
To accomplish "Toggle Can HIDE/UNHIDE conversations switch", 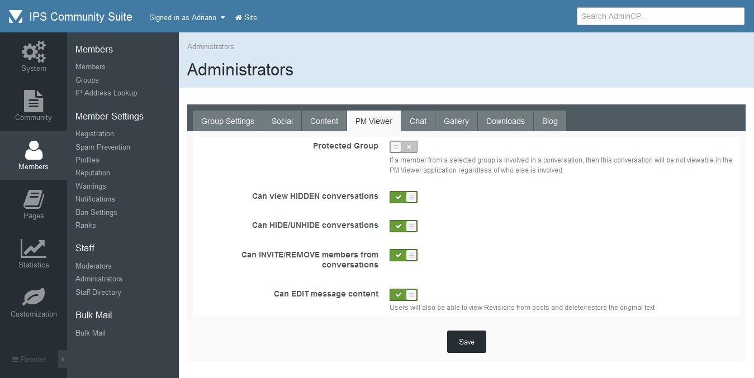I will (404, 226).
